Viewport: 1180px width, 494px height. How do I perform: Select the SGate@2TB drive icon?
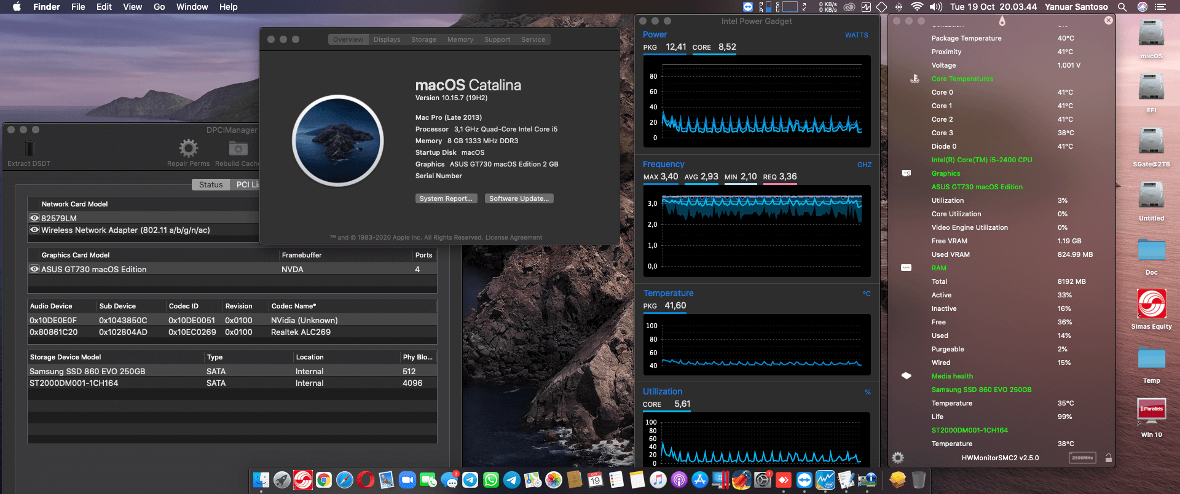[x=1151, y=142]
